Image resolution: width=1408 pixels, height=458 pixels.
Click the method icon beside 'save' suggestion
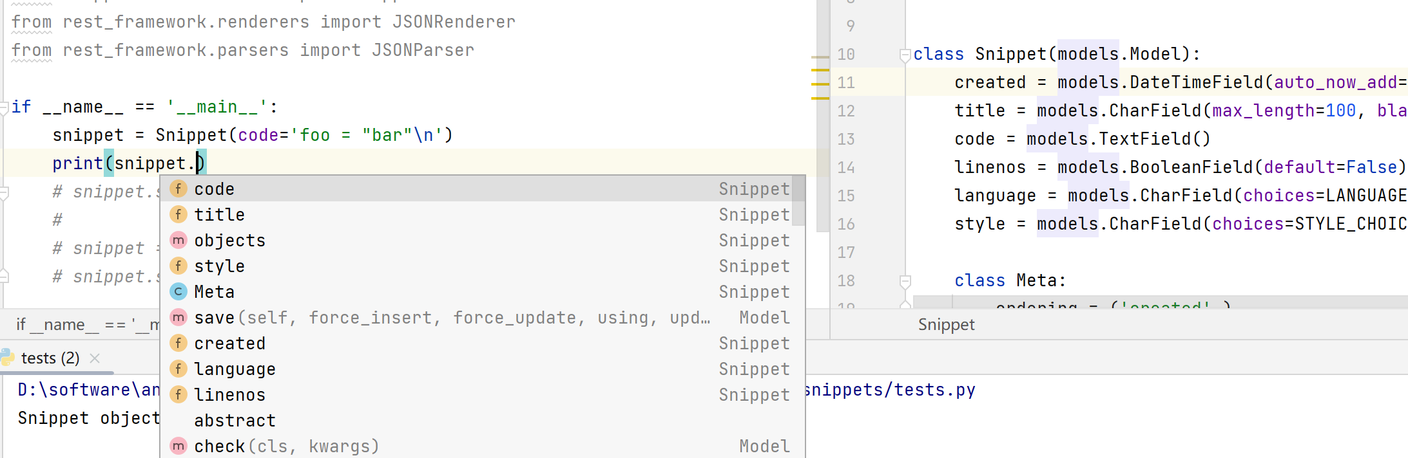tap(178, 318)
